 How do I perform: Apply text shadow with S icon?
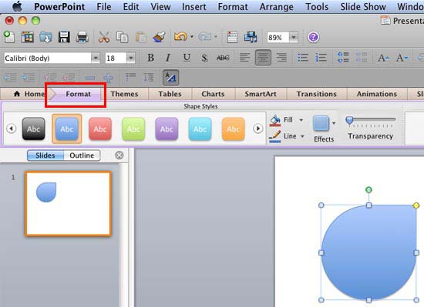click(205, 58)
